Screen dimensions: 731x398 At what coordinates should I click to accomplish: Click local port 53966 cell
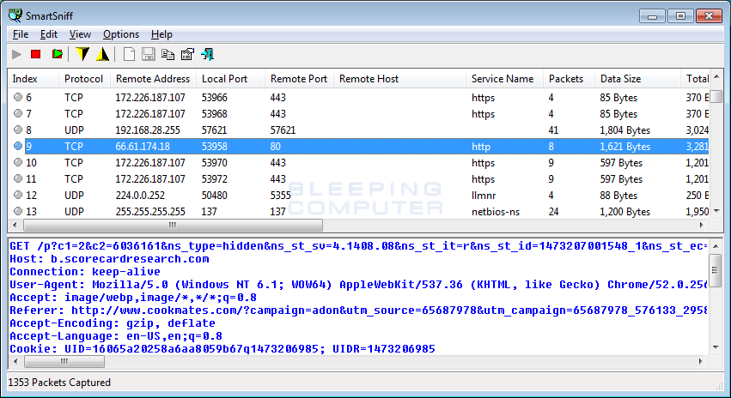tap(215, 97)
